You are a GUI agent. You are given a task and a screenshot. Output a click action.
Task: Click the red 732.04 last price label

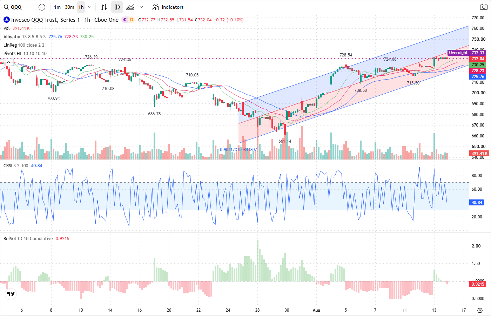(x=478, y=59)
